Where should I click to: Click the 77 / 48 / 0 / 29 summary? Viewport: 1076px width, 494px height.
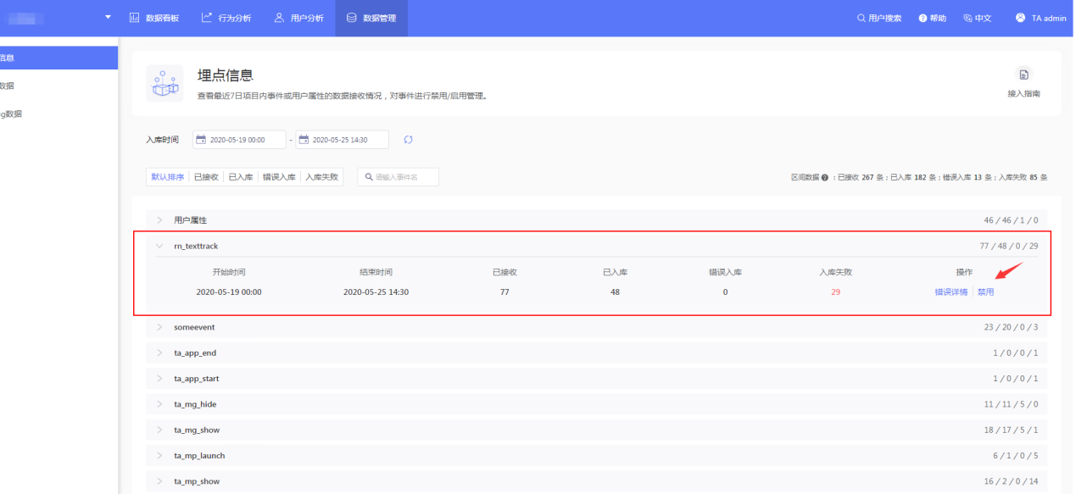click(1009, 246)
